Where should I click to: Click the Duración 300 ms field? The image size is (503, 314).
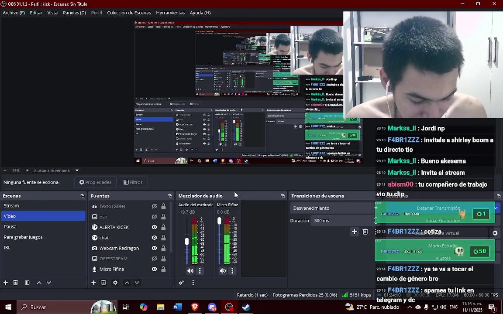point(342,221)
